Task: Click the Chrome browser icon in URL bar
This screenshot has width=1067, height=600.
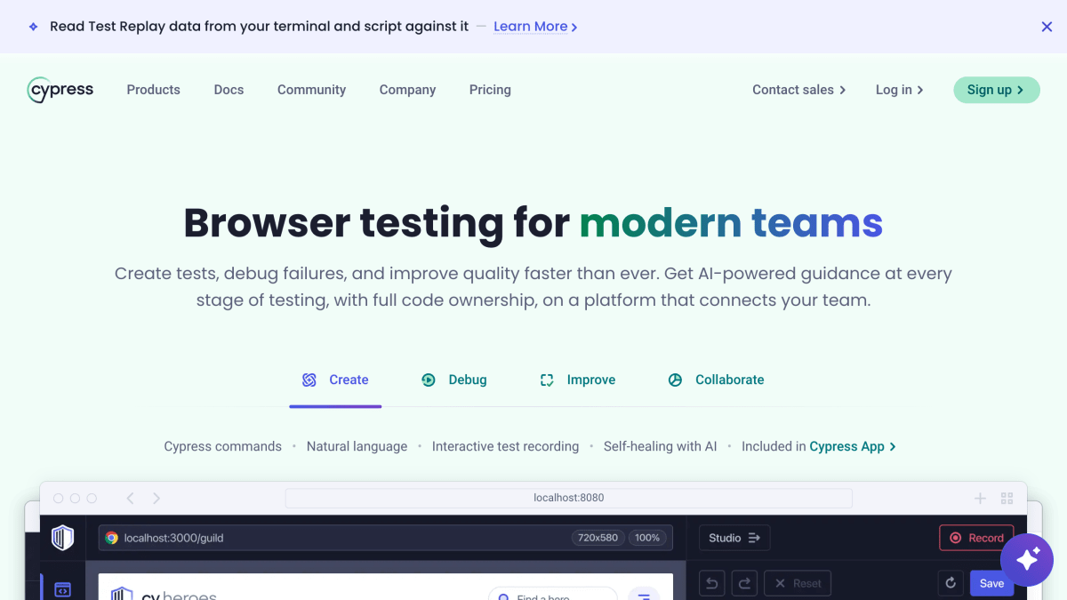Action: coord(111,538)
